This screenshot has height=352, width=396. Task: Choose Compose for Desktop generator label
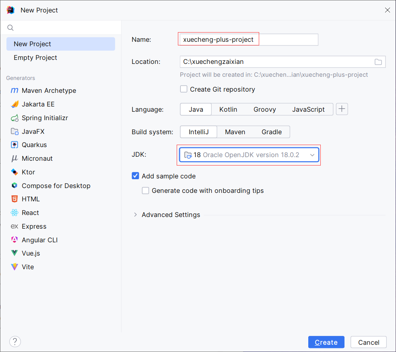pyautogui.click(x=56, y=186)
